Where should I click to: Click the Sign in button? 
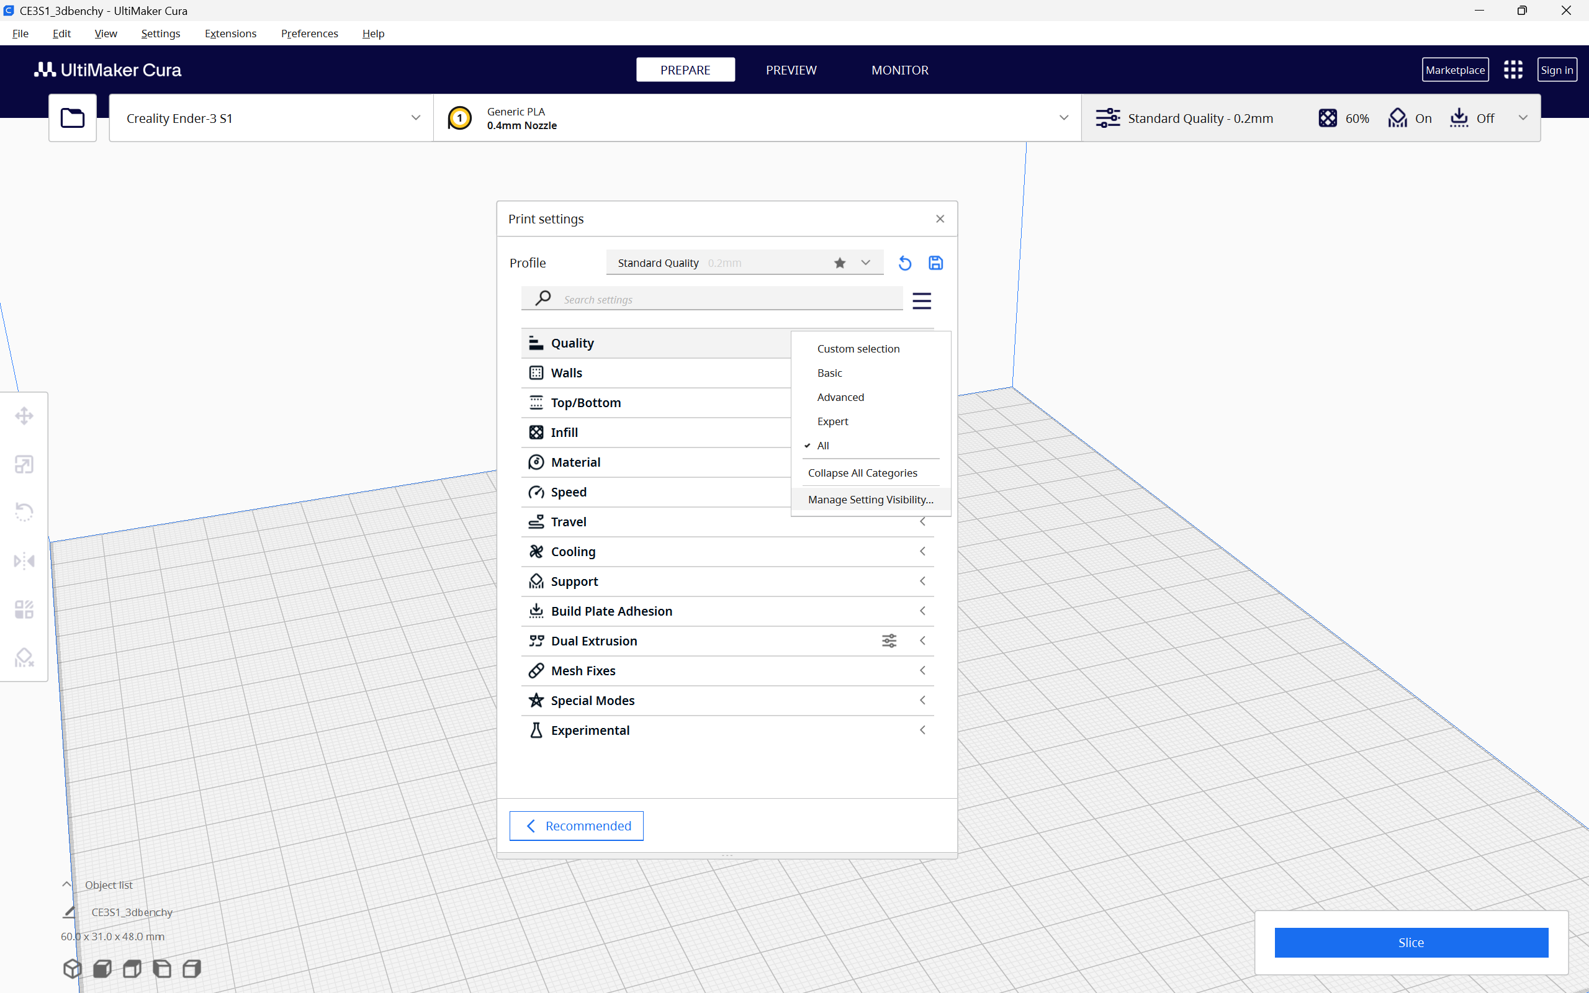coord(1557,70)
